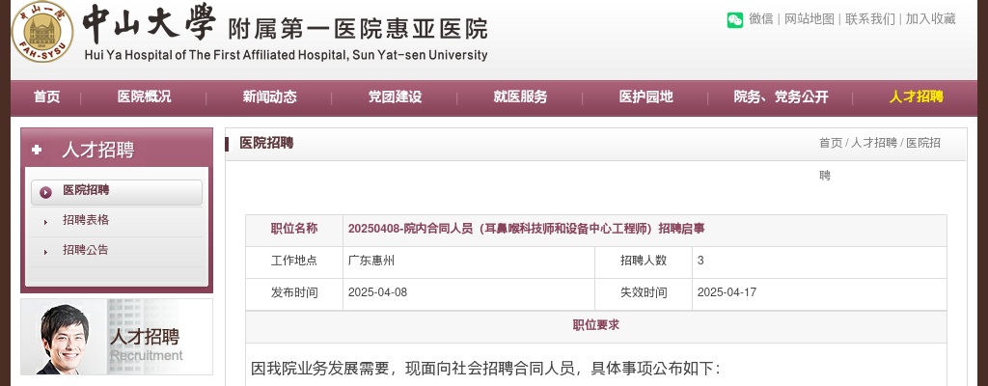Open 院务、党务公开 menu item
The height and width of the screenshot is (386, 988).
point(781,96)
